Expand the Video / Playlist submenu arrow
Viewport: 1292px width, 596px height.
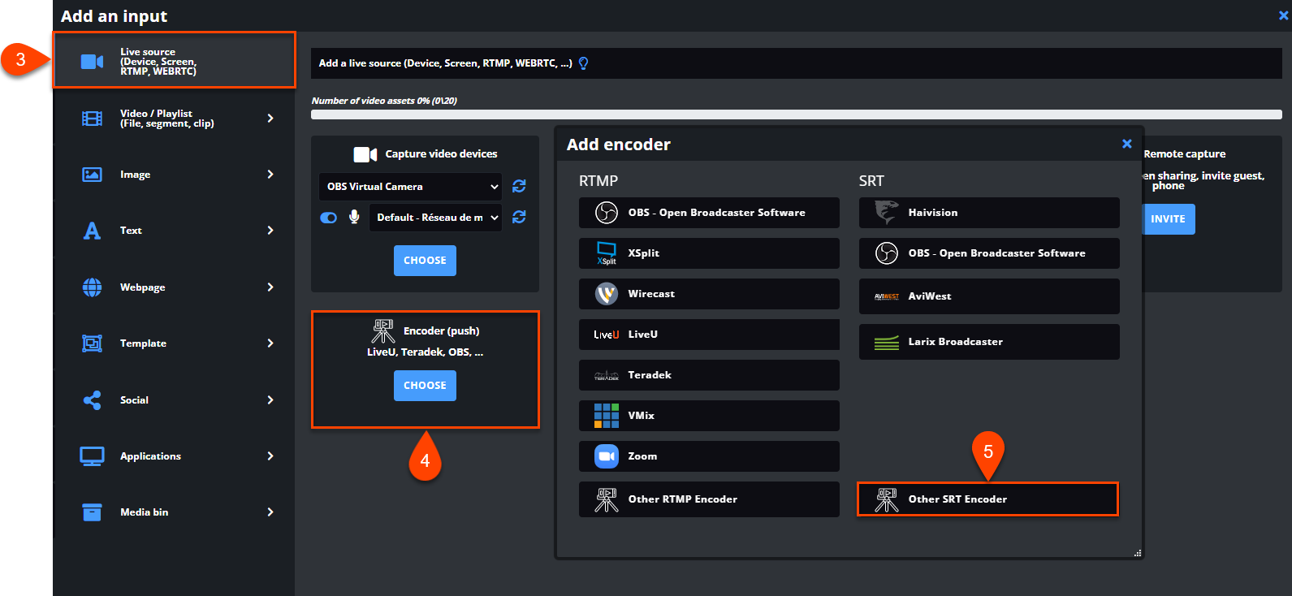tap(270, 119)
